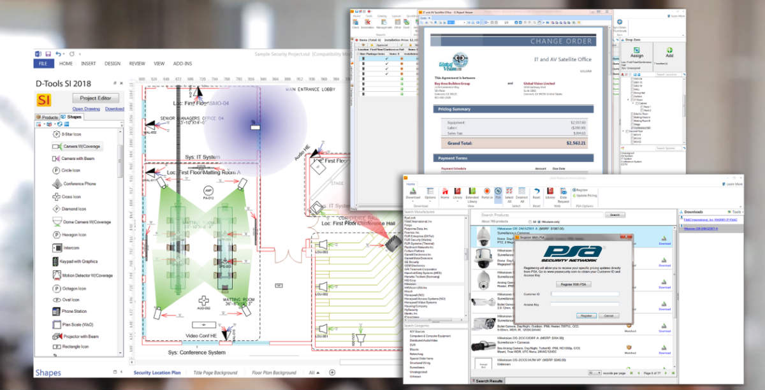Click Cancel in the PSA dialog
Screen dimensions: 765x390
coord(608,315)
